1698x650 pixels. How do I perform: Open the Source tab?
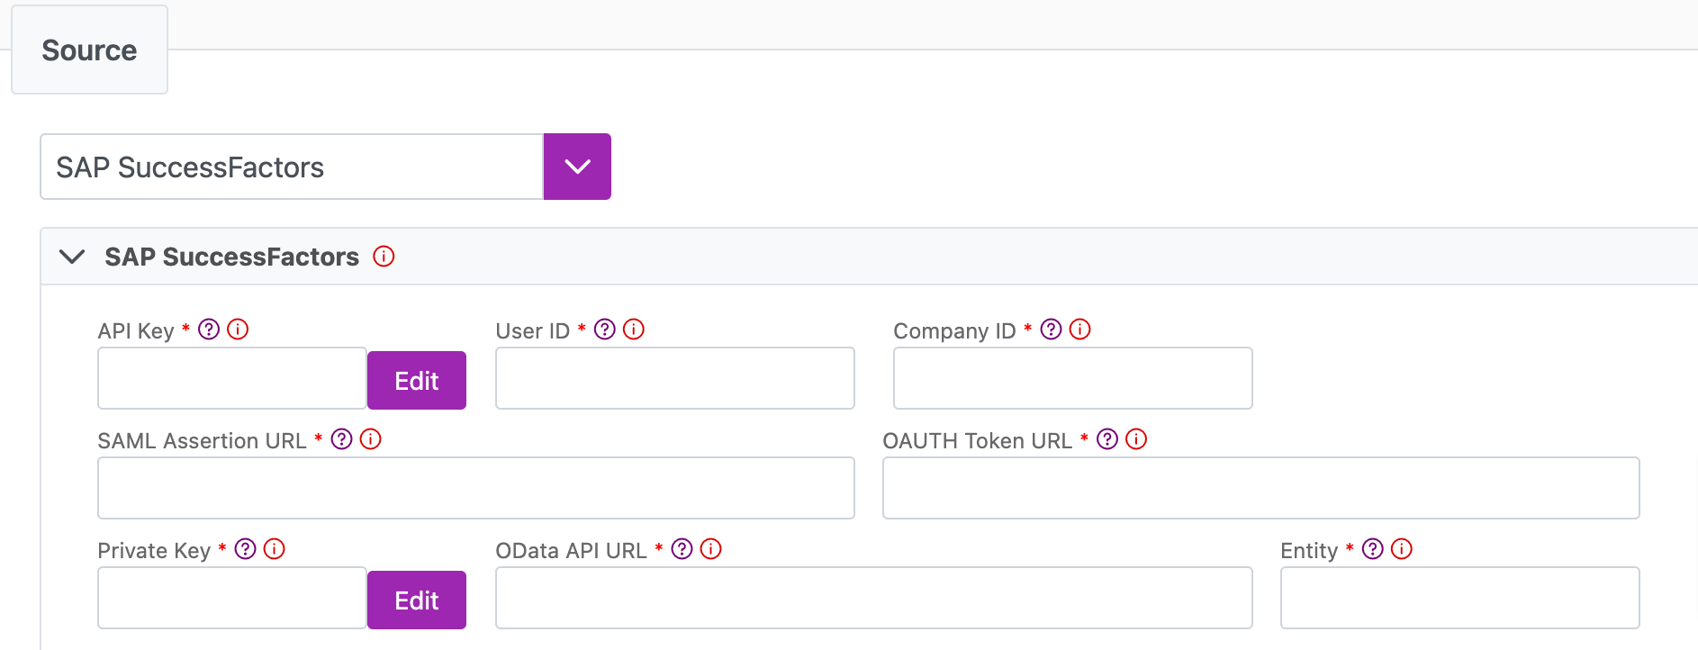[89, 50]
